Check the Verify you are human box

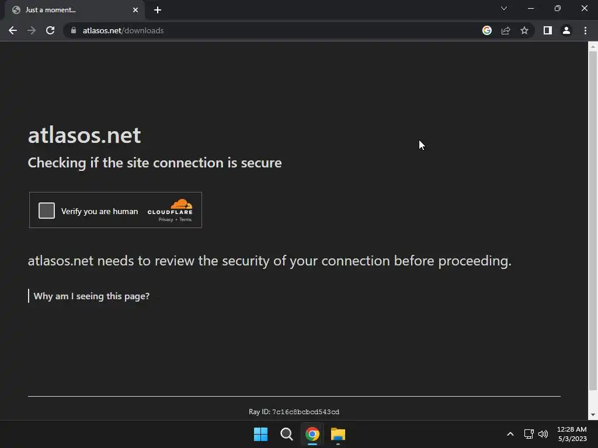(47, 211)
